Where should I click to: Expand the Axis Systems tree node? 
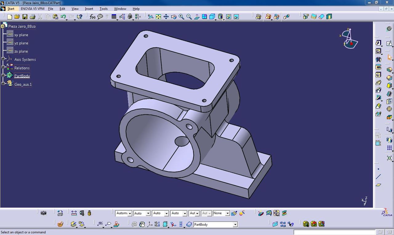coord(3,59)
